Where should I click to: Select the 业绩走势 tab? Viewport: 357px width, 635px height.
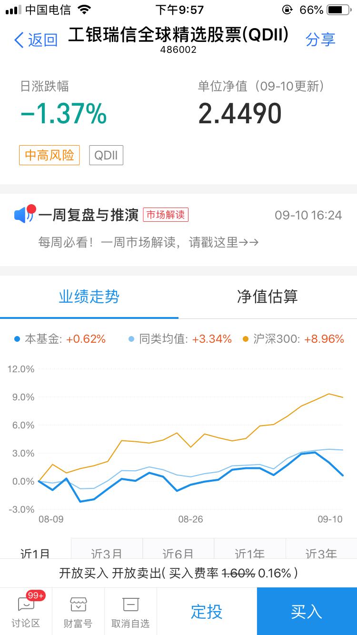tap(89, 297)
